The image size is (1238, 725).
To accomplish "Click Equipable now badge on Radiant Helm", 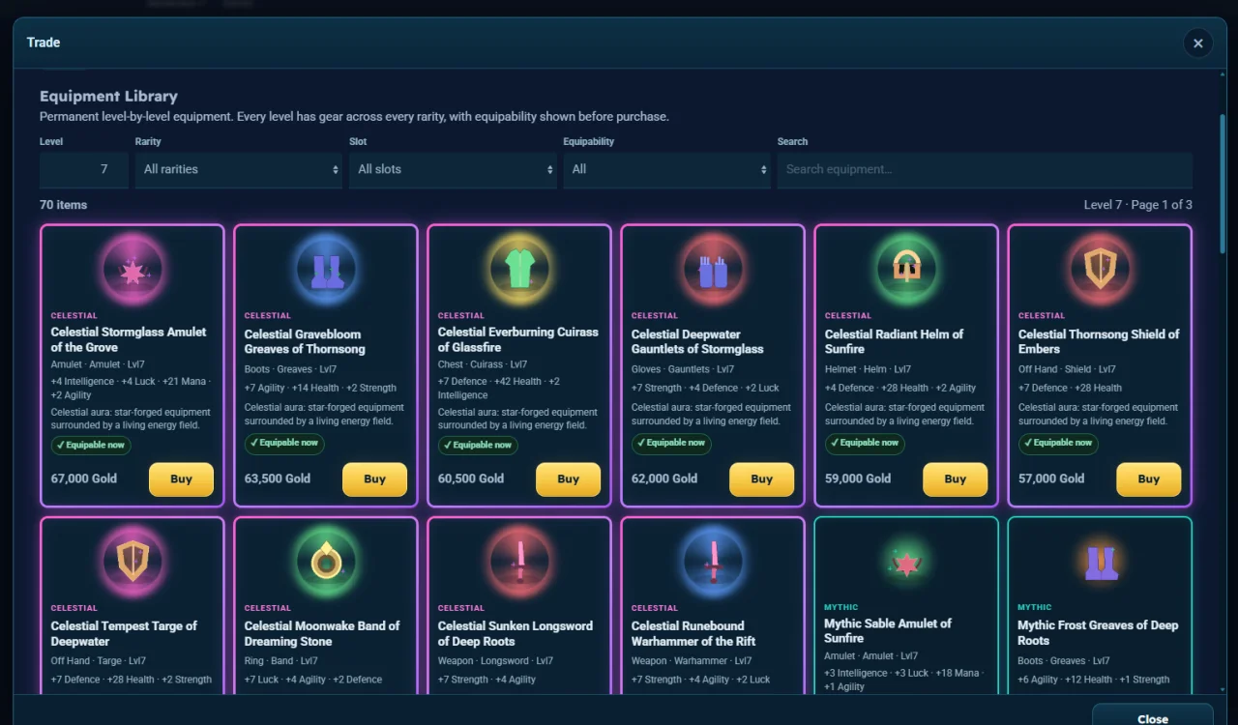I will [x=865, y=444].
